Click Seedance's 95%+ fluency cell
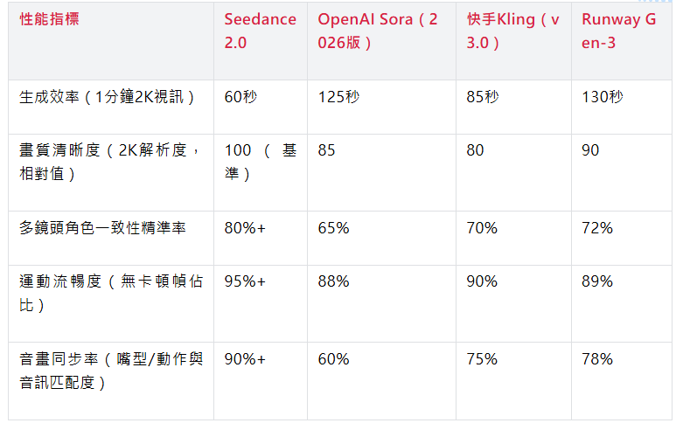 [x=245, y=281]
